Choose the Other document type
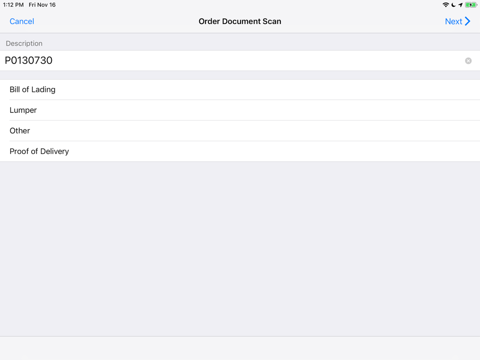This screenshot has height=360, width=480. pyautogui.click(x=240, y=131)
